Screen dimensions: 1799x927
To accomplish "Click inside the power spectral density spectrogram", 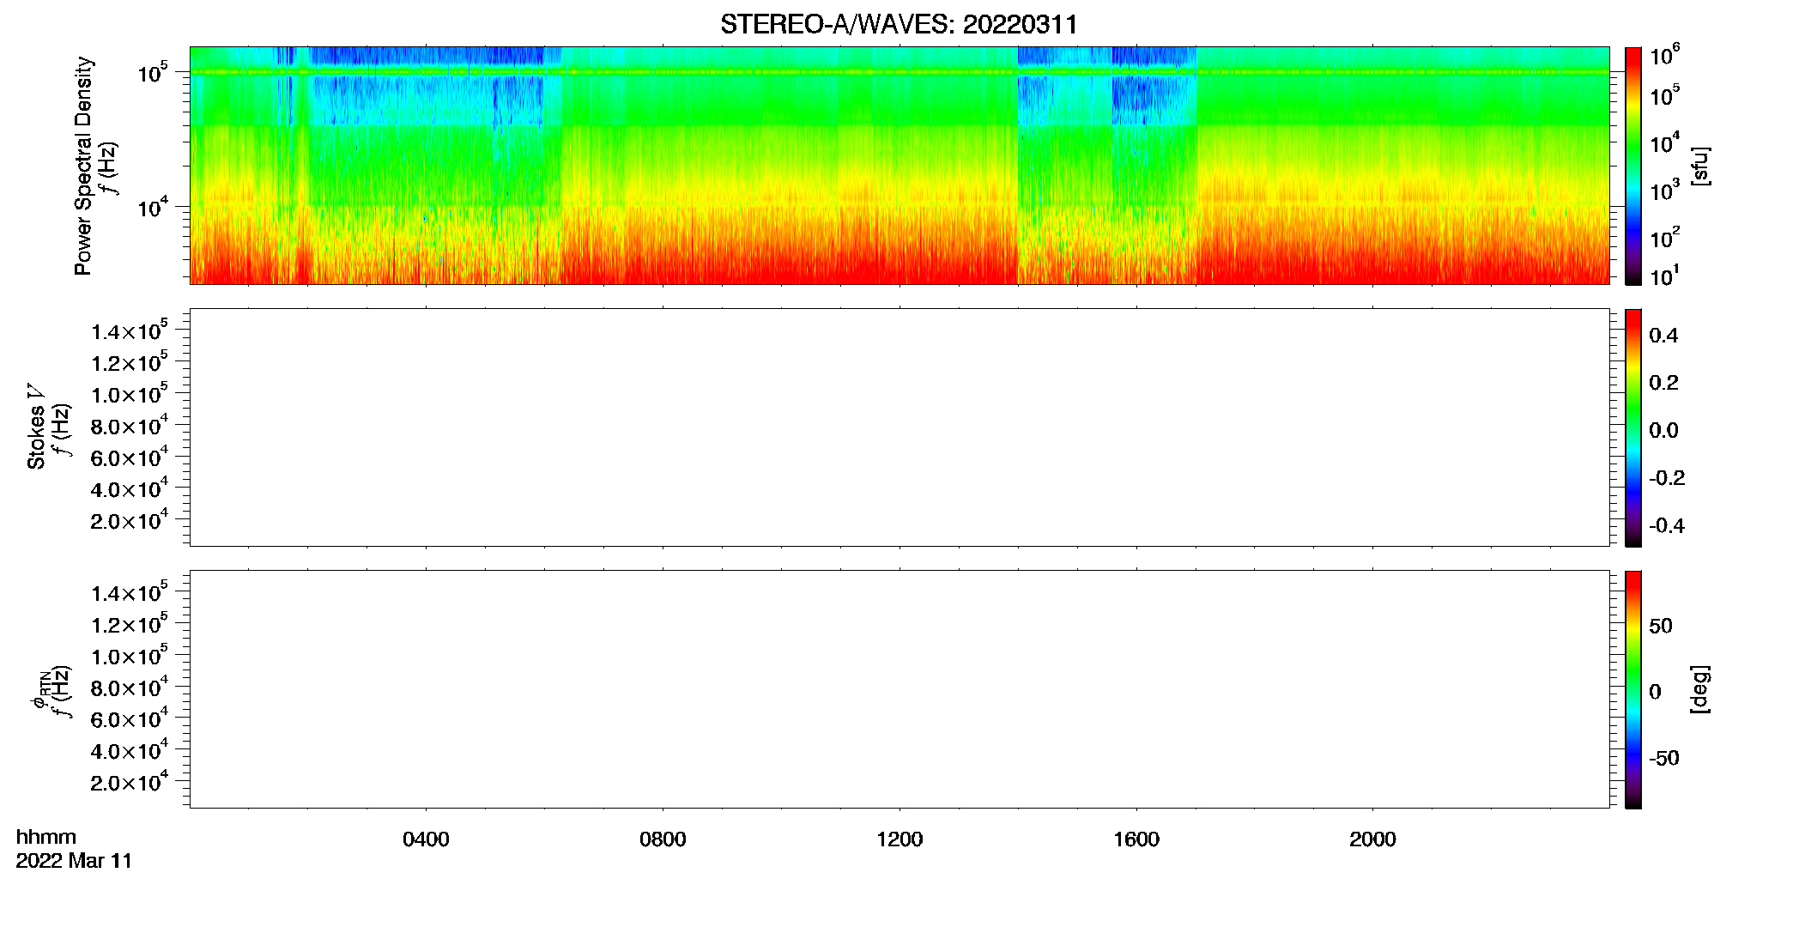I will [x=899, y=166].
